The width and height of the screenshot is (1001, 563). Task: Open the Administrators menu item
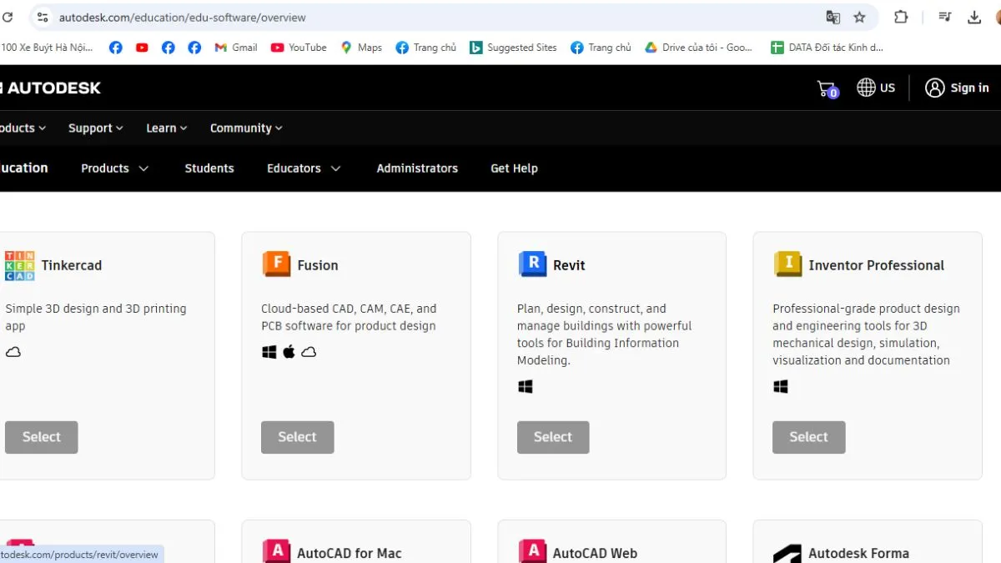pos(417,168)
